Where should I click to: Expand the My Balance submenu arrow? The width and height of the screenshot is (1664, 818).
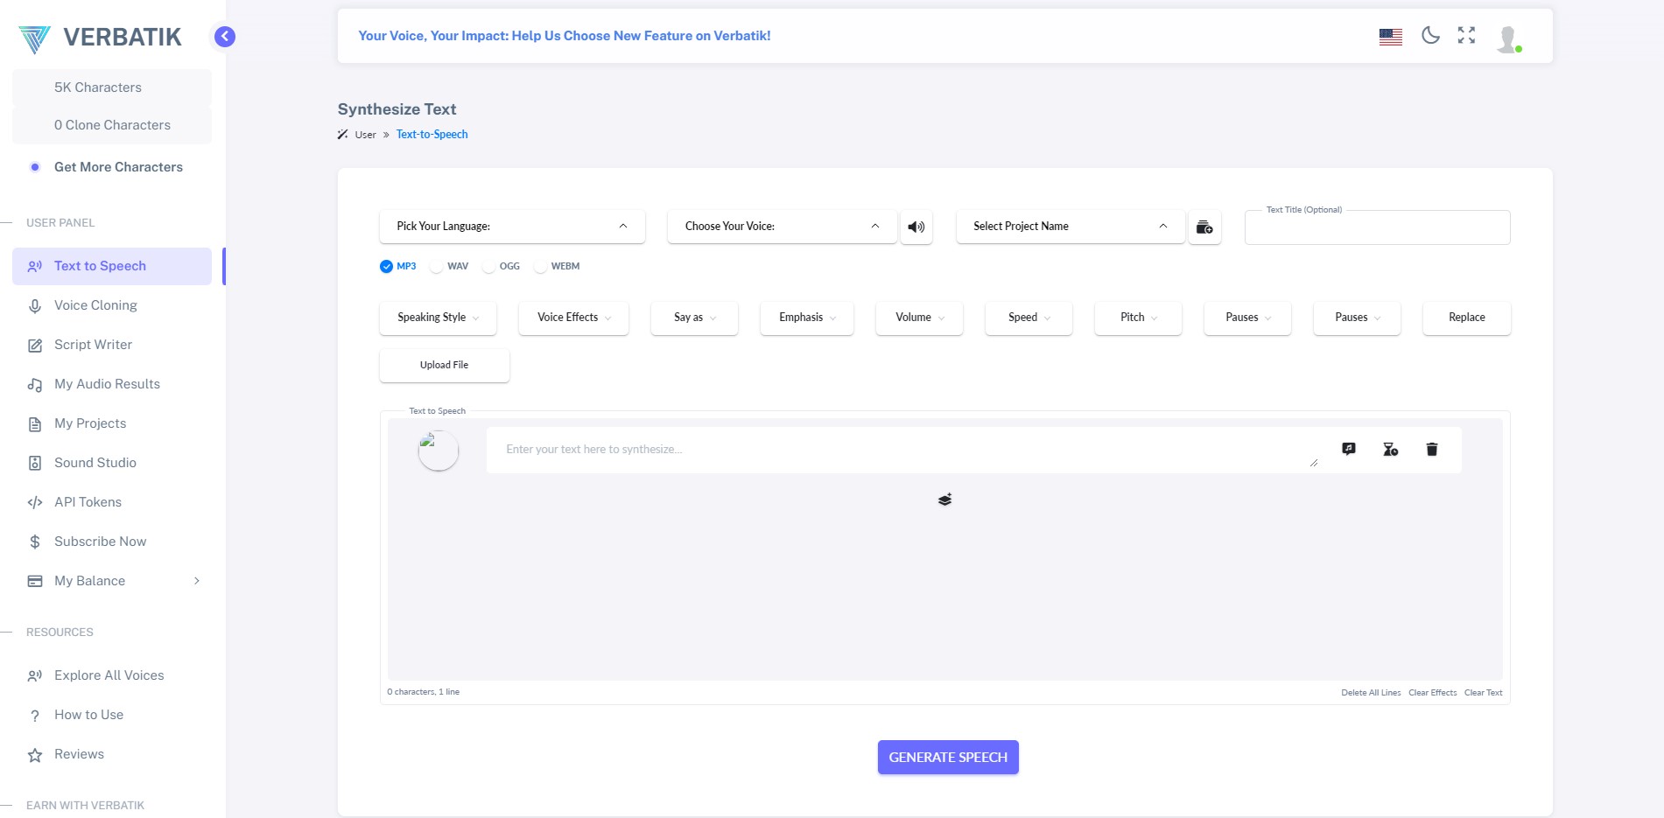[x=197, y=581]
